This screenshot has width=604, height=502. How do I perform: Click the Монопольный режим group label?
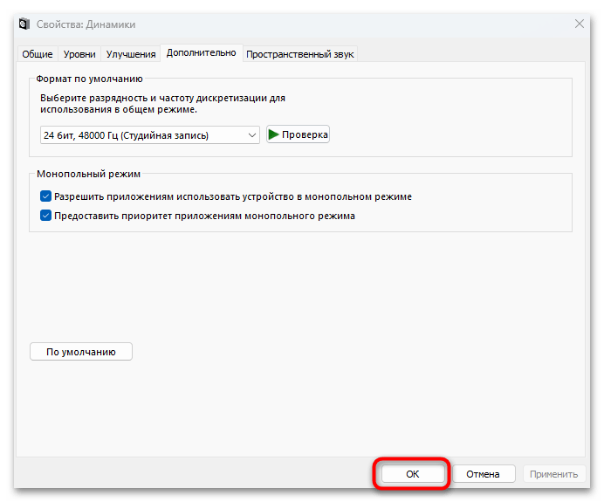89,174
